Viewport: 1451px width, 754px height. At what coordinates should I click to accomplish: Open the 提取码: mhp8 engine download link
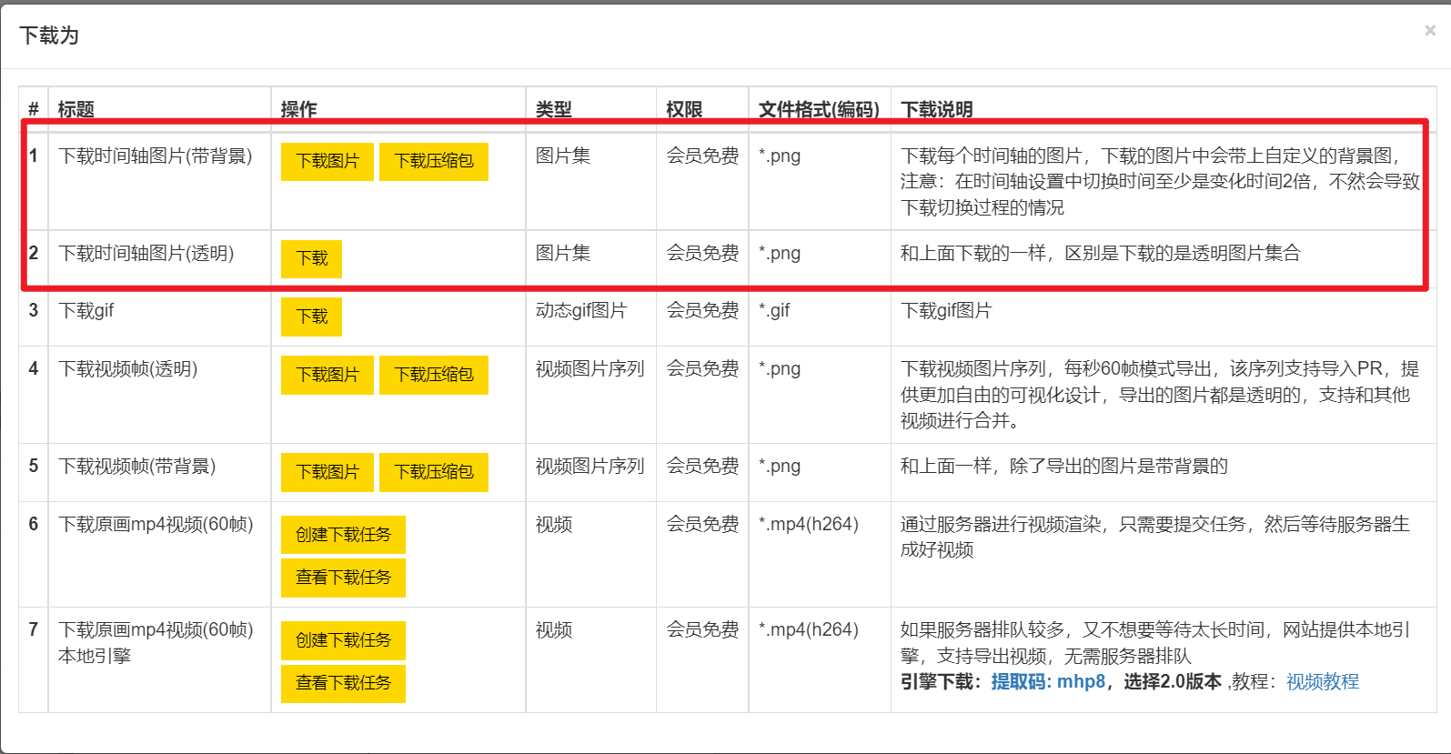pos(1048,681)
